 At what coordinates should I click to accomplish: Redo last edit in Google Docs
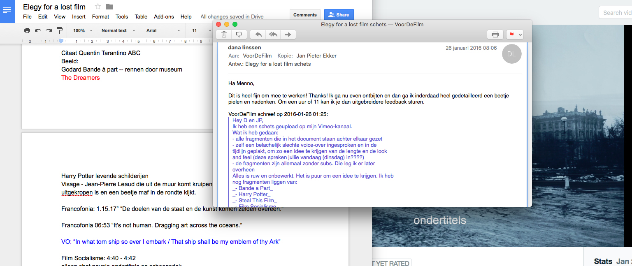49,30
